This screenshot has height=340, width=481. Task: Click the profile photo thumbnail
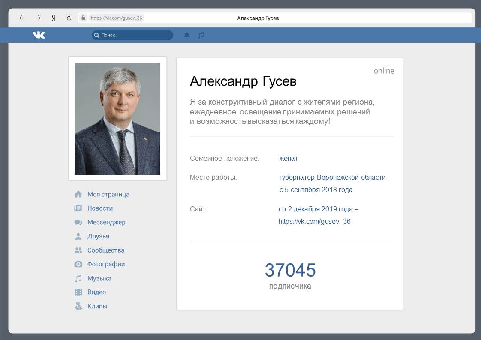(x=117, y=118)
